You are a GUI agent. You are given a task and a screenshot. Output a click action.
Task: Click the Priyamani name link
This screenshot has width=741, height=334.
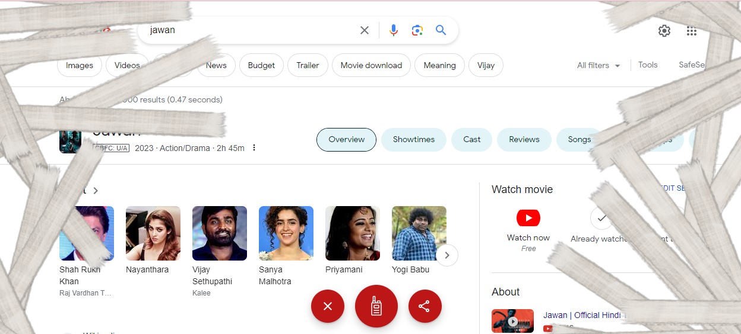click(x=344, y=269)
